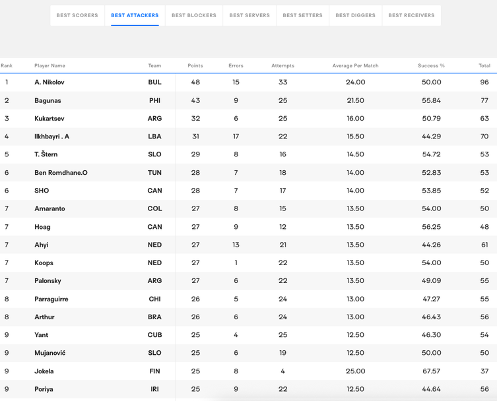Open player A. Nikolov's entry

tap(50, 82)
